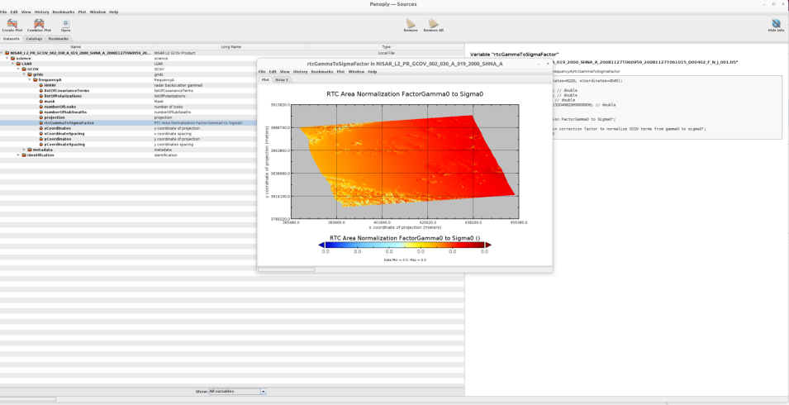The height and width of the screenshot is (405, 789).
Task: Select the Datasets tab
Action: point(11,39)
